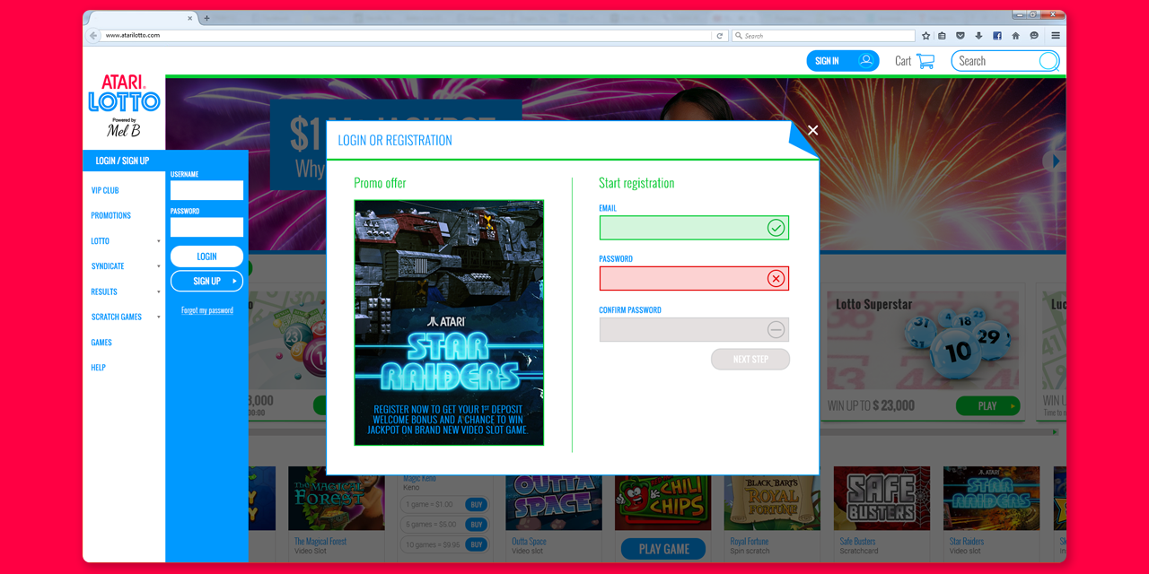Click the Next Step button
1149x574 pixels.
click(750, 359)
